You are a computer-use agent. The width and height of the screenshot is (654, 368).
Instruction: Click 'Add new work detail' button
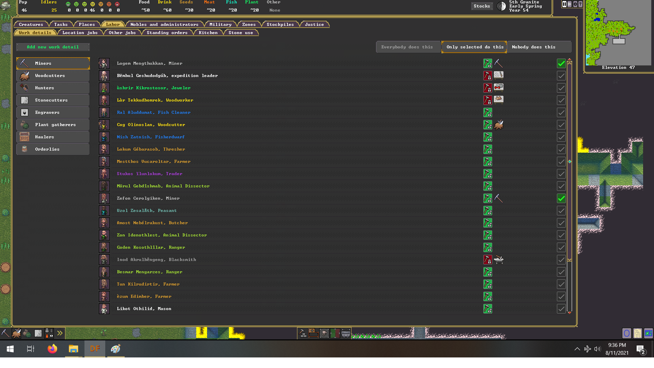point(53,47)
